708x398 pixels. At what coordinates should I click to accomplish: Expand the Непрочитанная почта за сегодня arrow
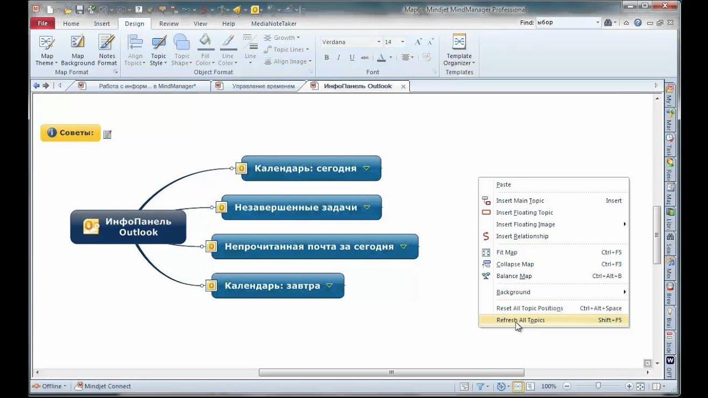[x=403, y=247]
